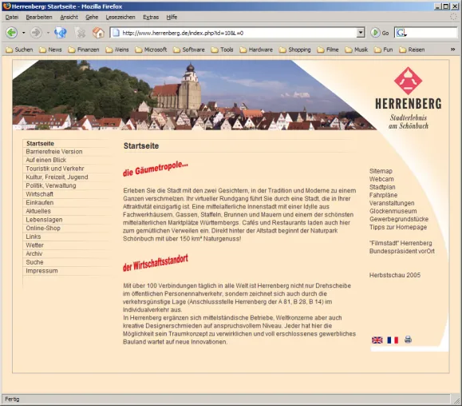Image resolution: width=462 pixels, height=406 pixels.
Task: Open the Auf einen Blick link
Action: 45,160
